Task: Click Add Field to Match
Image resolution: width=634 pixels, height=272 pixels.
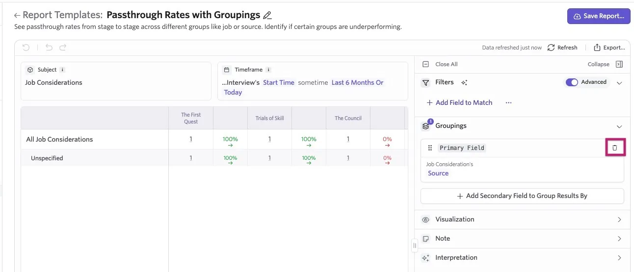Action: pos(459,102)
